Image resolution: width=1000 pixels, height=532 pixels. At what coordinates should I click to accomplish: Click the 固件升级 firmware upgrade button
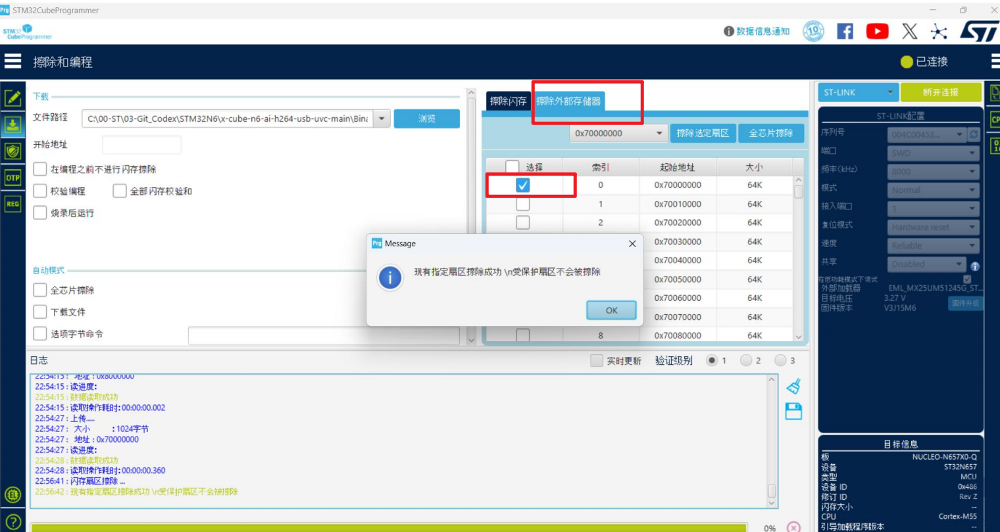[965, 303]
